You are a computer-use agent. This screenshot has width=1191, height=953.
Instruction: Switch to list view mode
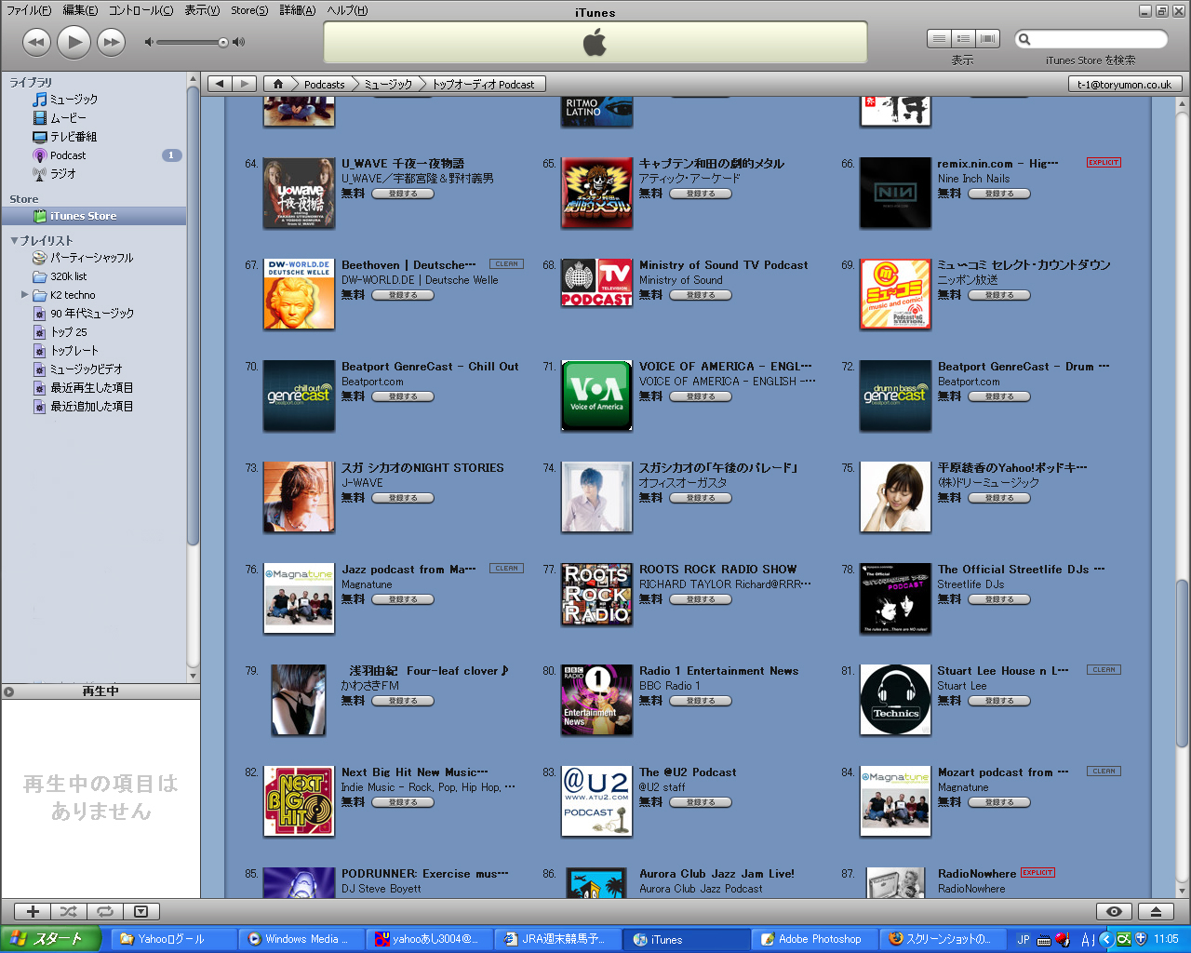(939, 39)
